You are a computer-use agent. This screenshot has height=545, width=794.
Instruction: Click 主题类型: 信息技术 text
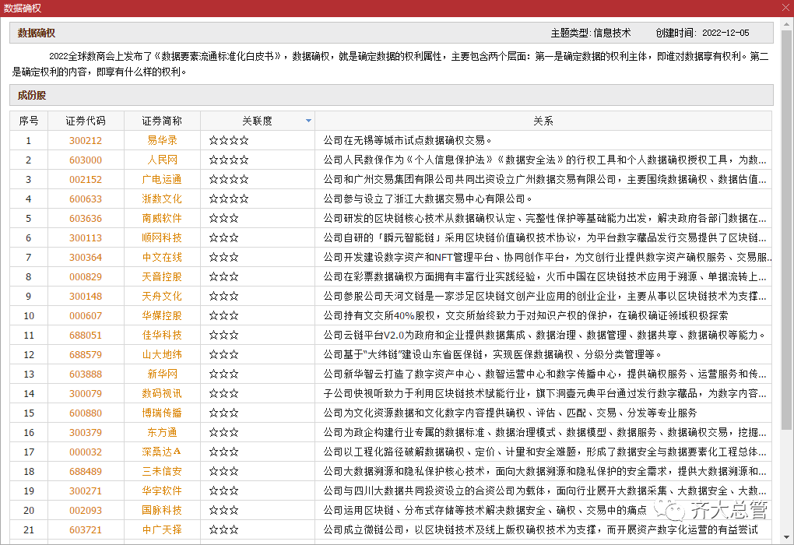(x=591, y=33)
